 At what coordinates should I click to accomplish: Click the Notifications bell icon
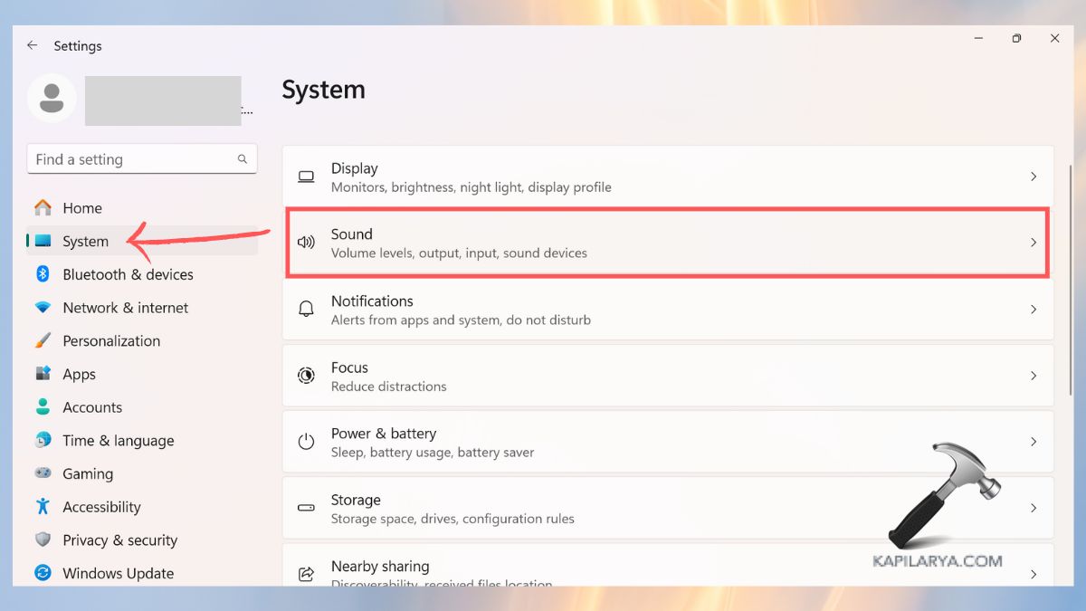307,310
